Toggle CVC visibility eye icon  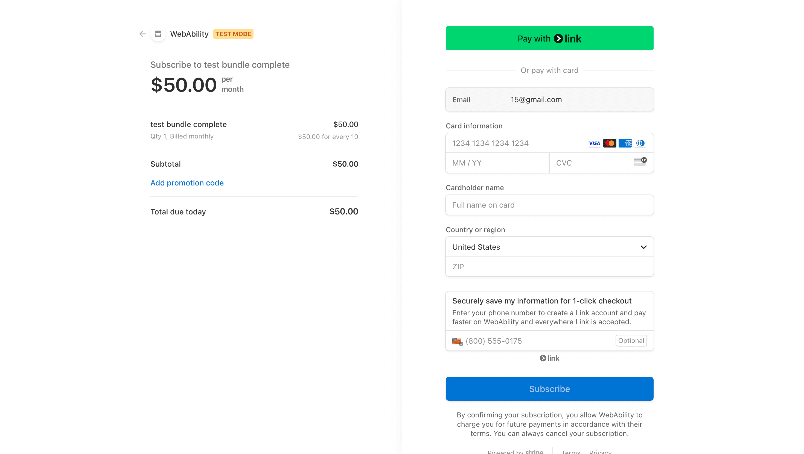(640, 162)
